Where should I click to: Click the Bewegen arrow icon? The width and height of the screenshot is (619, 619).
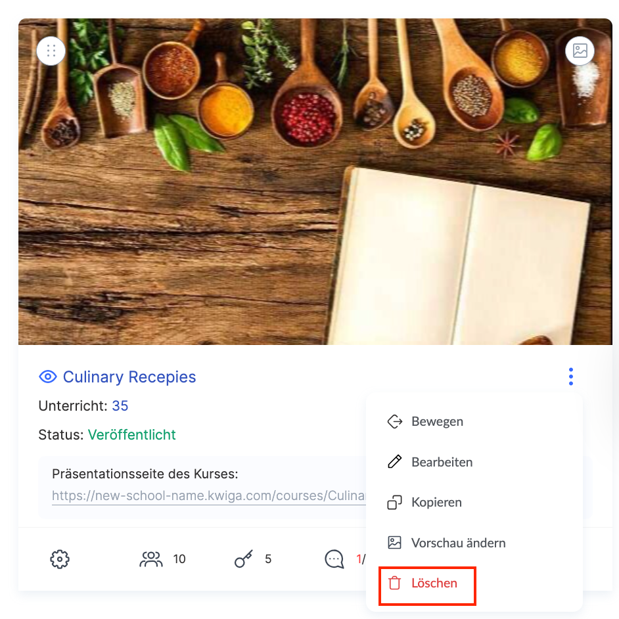pos(394,422)
